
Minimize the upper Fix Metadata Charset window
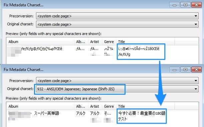coord(174,5)
